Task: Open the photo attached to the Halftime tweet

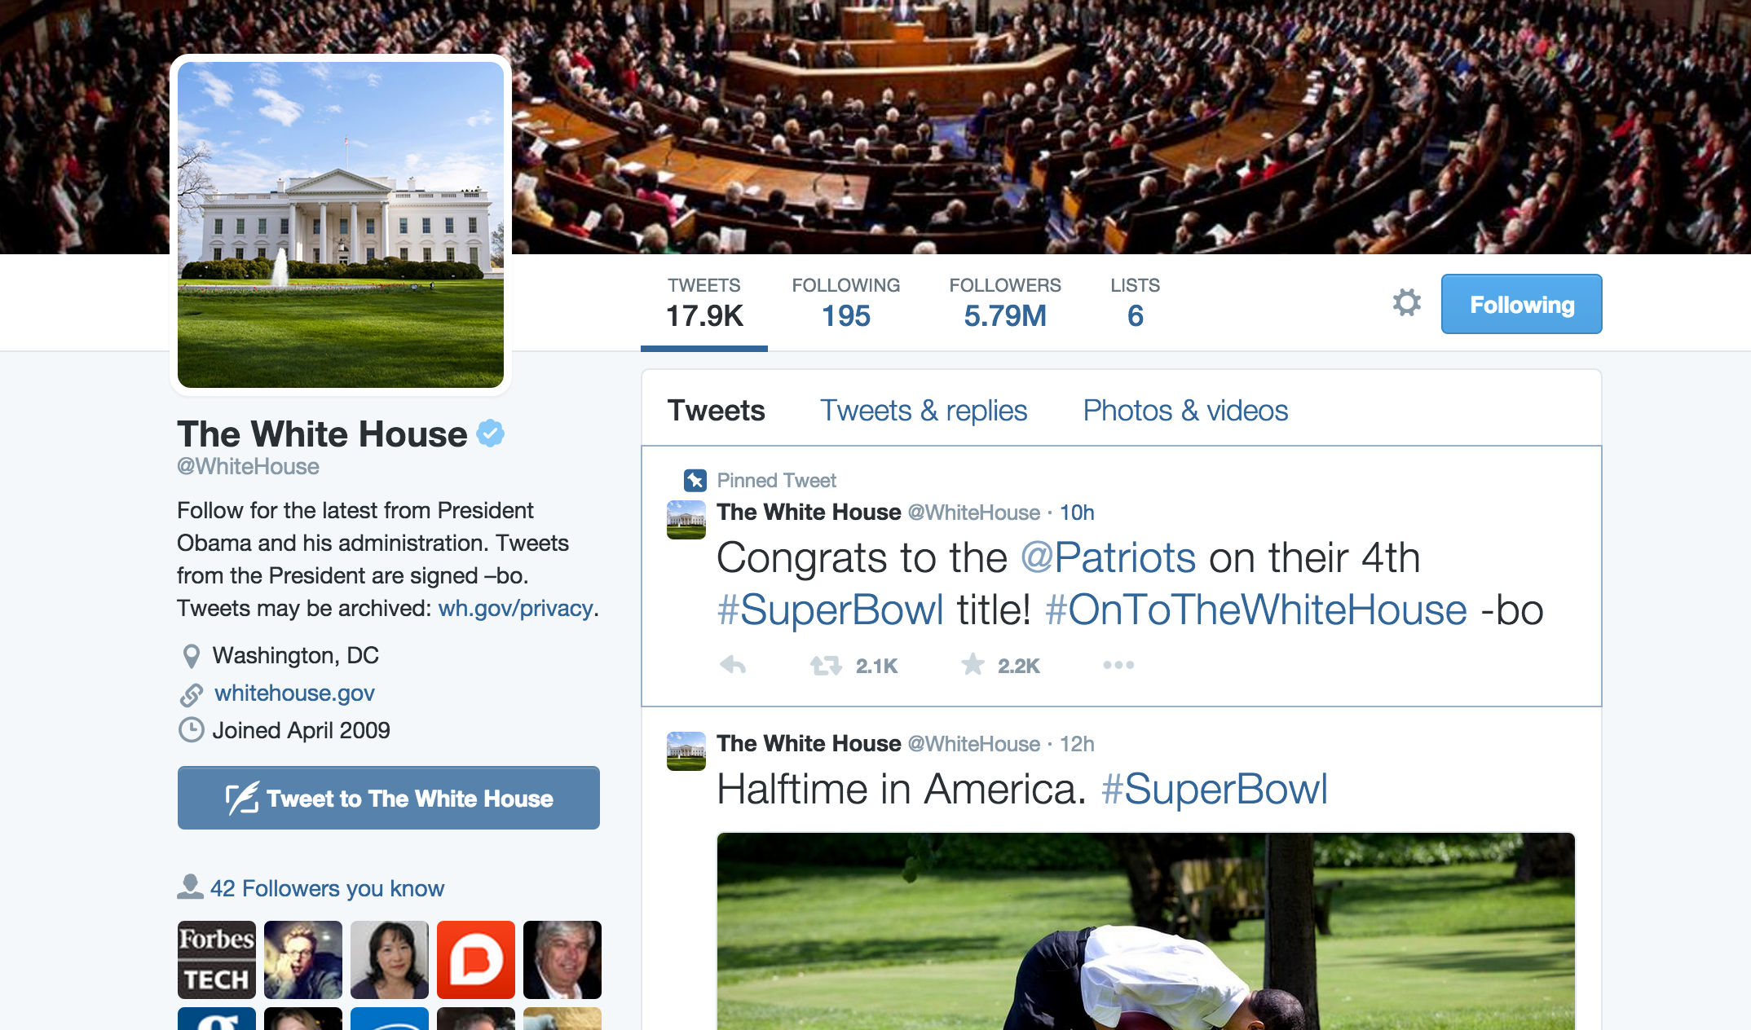Action: point(1145,931)
